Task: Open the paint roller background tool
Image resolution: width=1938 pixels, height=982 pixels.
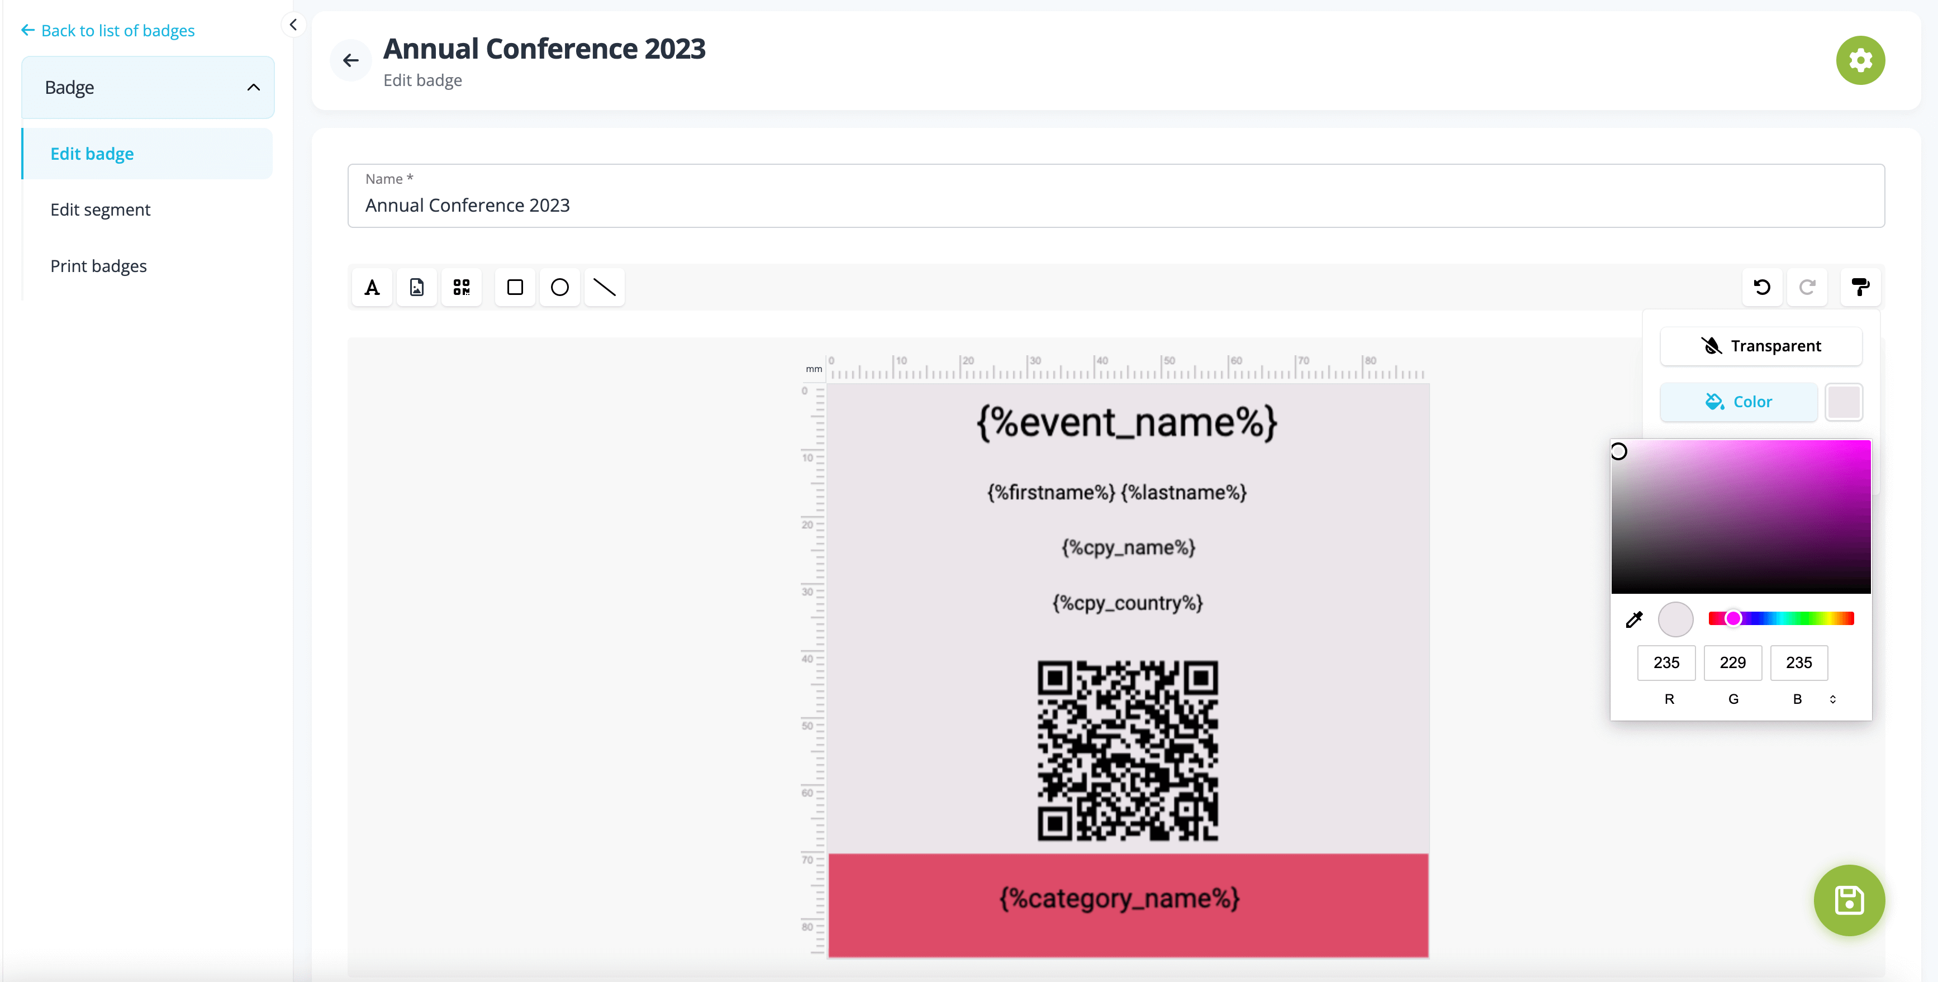Action: point(1860,287)
